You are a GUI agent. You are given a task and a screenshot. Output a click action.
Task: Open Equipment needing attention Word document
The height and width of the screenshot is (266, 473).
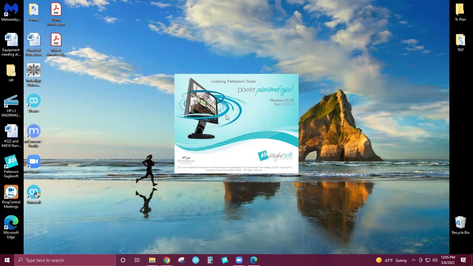(11, 45)
